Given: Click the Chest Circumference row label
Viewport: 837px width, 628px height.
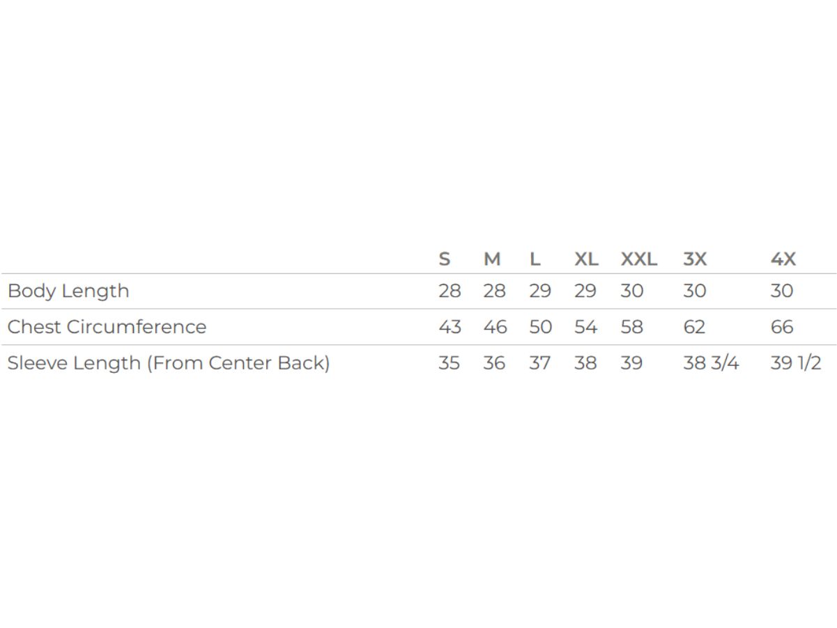Looking at the screenshot, I should pyautogui.click(x=107, y=327).
